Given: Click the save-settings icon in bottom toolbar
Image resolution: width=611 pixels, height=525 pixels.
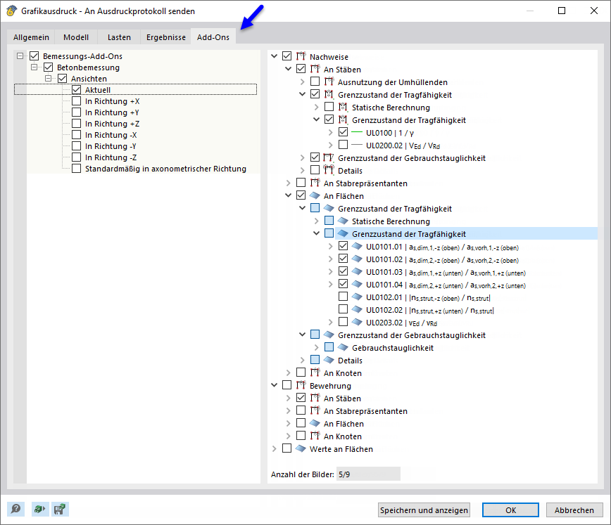Looking at the screenshot, I should pyautogui.click(x=60, y=509).
